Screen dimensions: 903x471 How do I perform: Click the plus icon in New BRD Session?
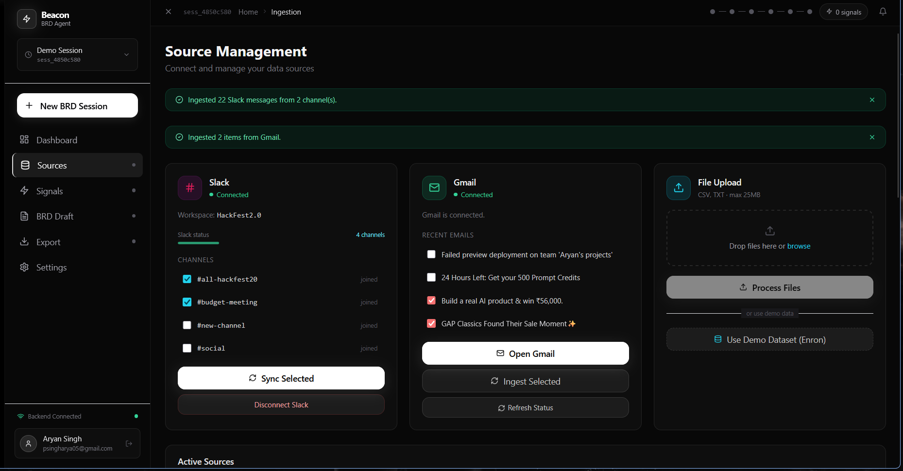click(x=29, y=105)
